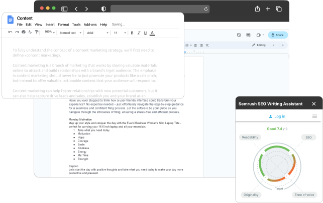Click the privacy shield icon in browser

(103, 9)
